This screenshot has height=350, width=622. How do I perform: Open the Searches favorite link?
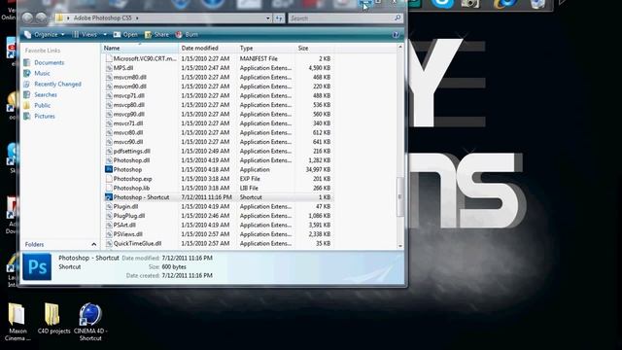(x=46, y=95)
